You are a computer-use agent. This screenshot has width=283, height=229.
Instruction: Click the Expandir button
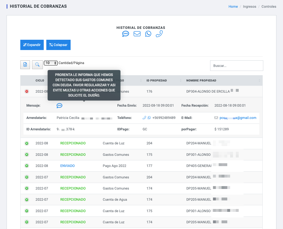32,45
